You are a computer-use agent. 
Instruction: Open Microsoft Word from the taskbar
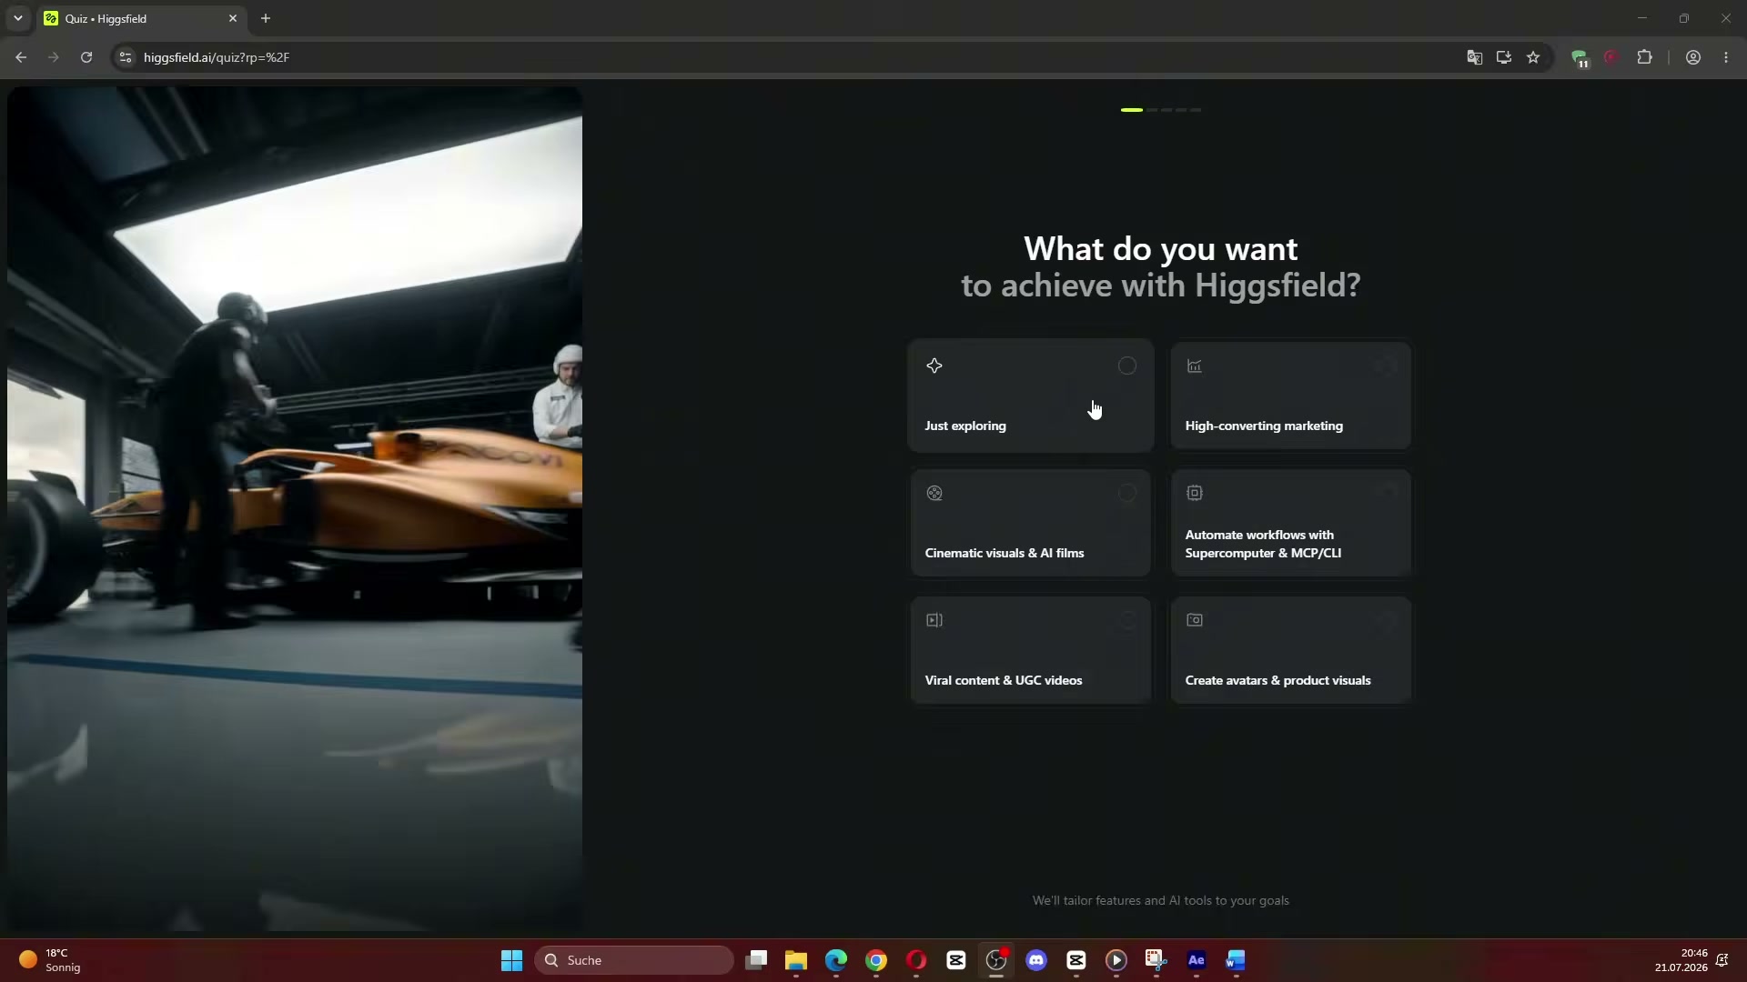tap(1236, 960)
